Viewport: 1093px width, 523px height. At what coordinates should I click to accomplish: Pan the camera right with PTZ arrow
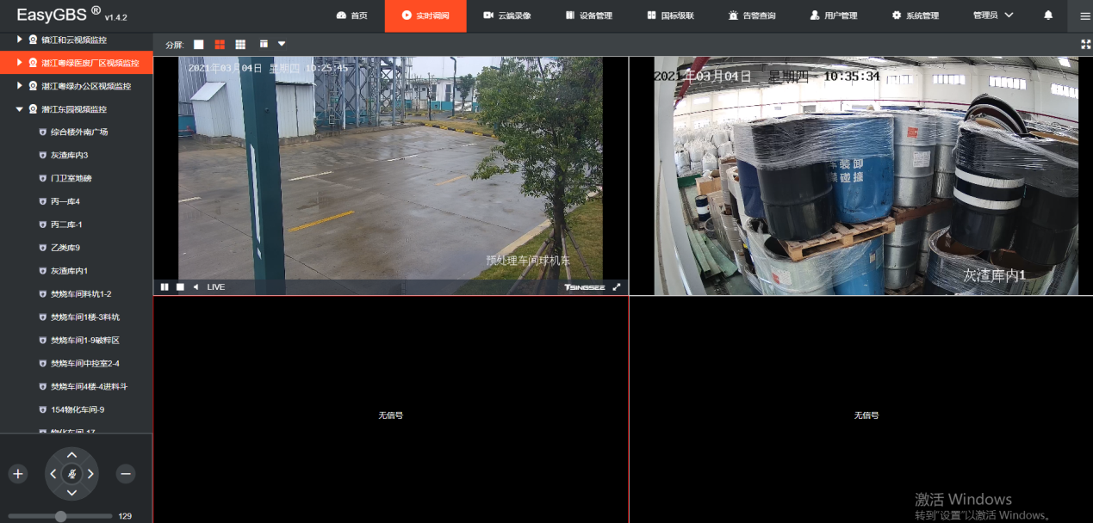pos(91,474)
